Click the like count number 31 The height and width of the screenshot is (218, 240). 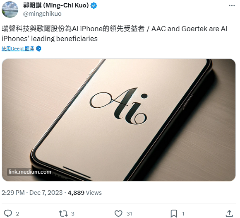point(129,213)
